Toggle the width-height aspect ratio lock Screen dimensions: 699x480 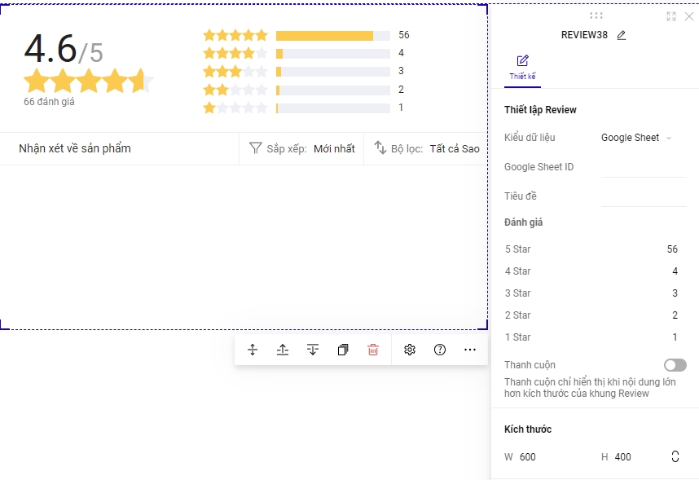pos(675,456)
